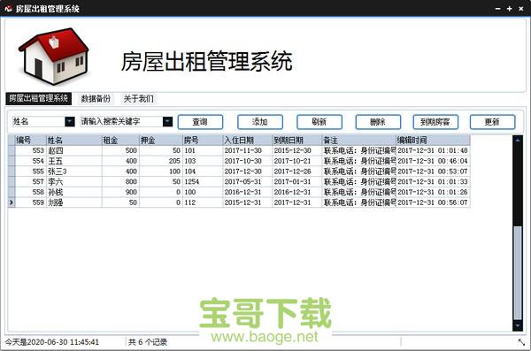531x351 pixels.
Task: Select the room number cell 112
Action: pos(203,202)
